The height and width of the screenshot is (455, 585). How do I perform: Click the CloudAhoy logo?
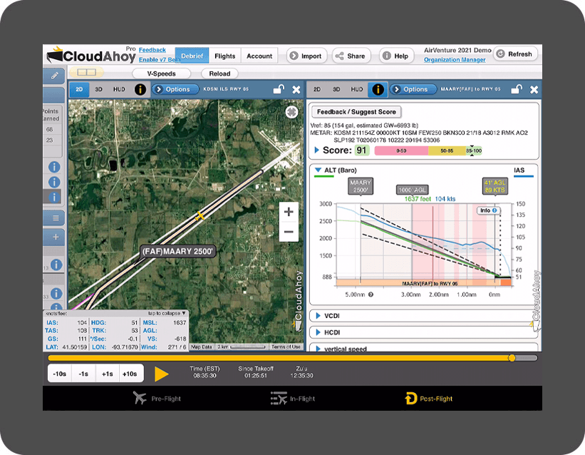point(91,56)
